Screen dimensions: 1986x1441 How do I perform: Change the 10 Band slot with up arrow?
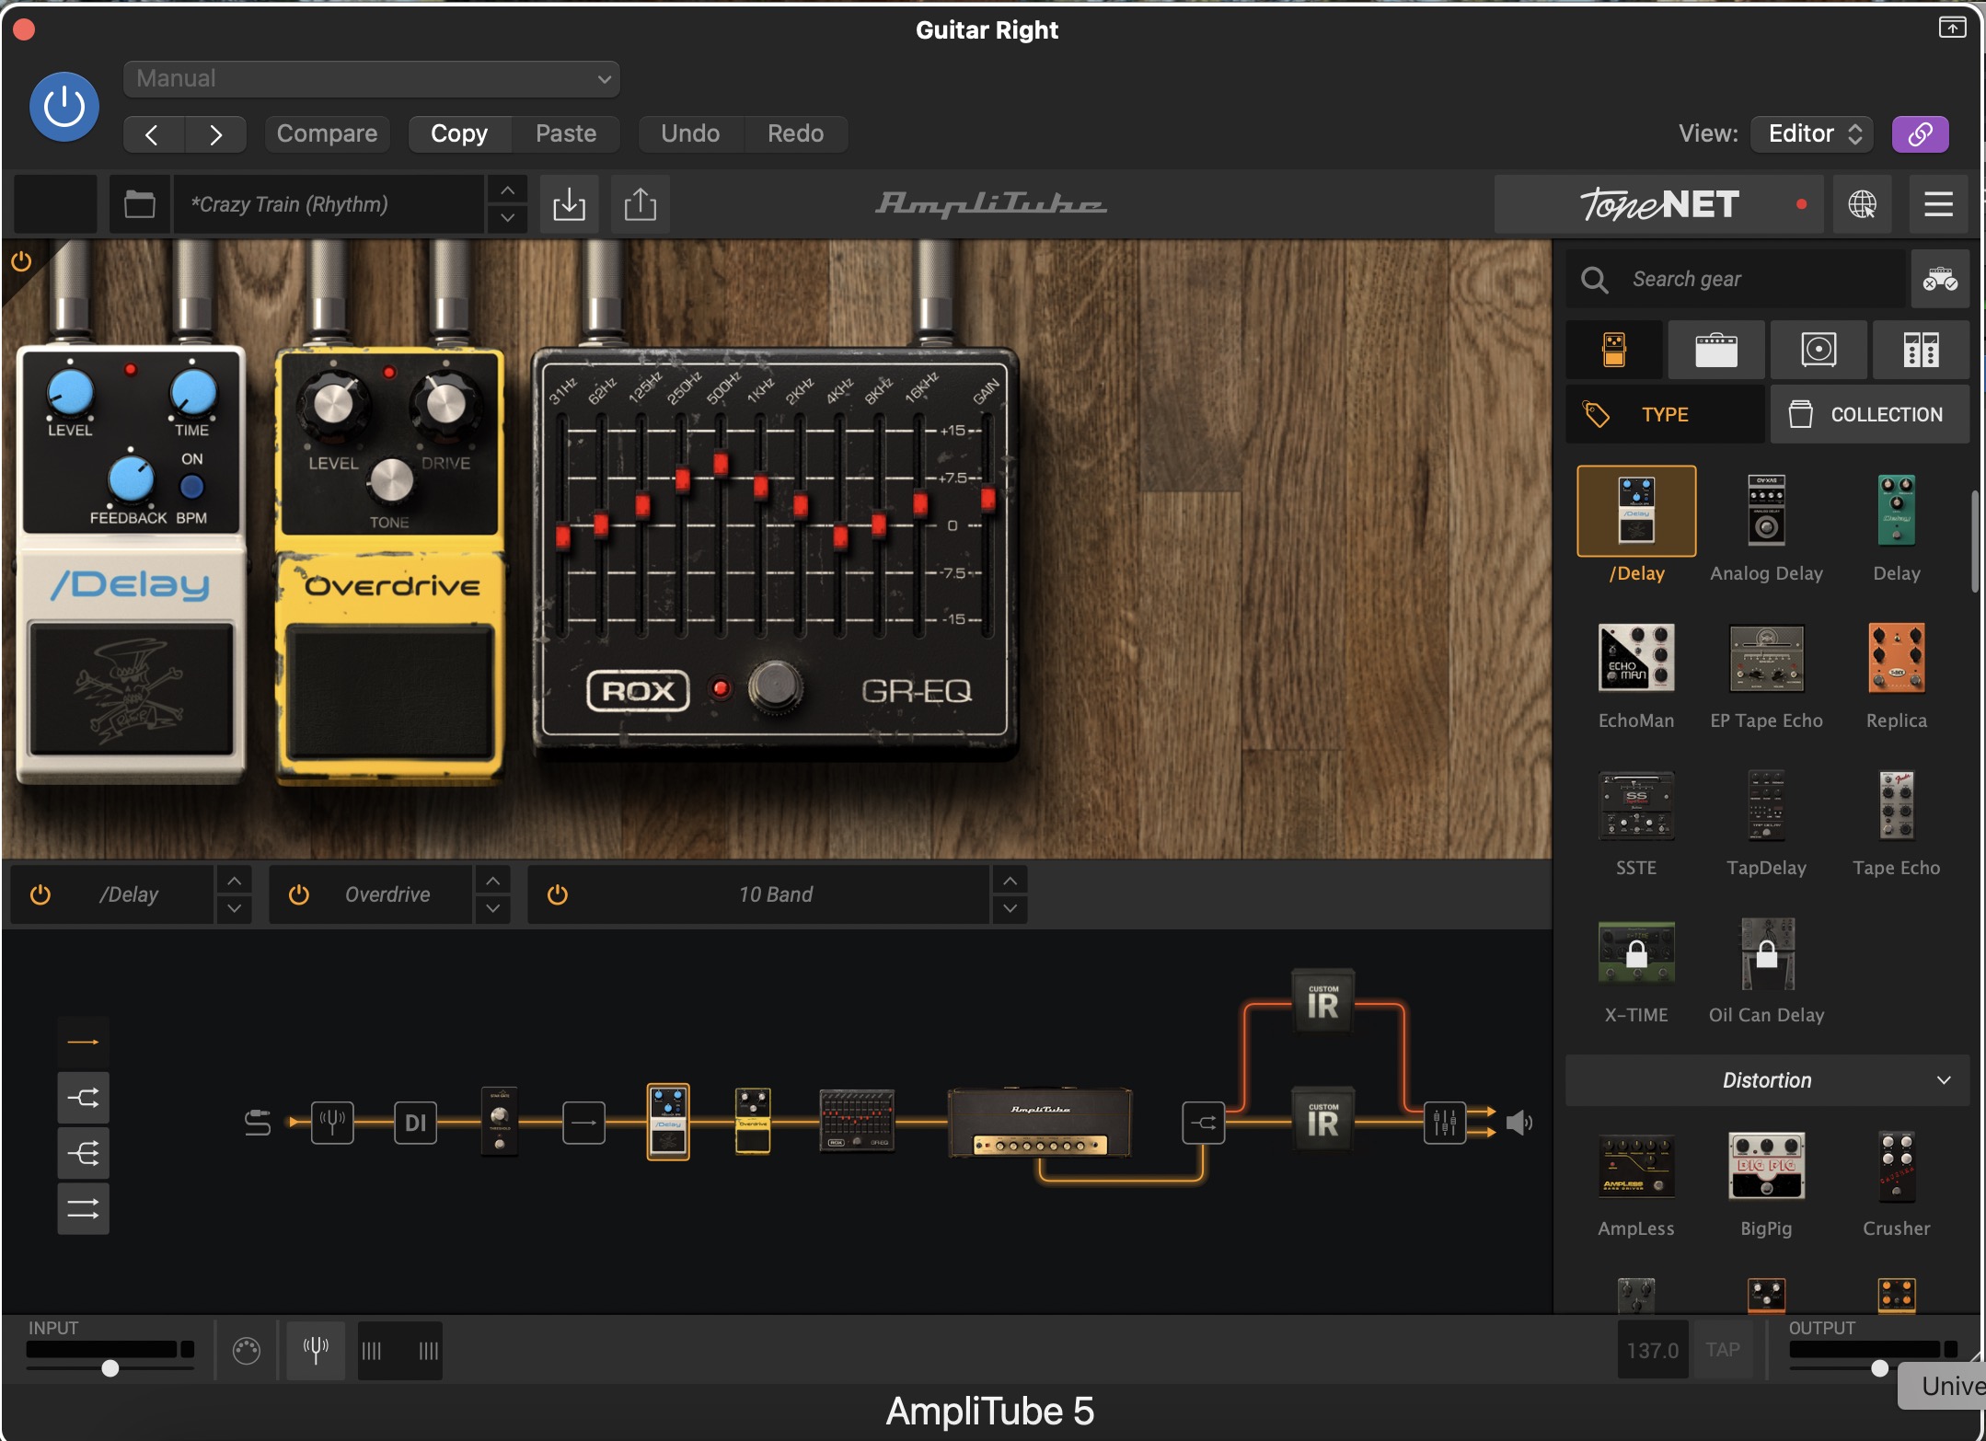point(1010,881)
